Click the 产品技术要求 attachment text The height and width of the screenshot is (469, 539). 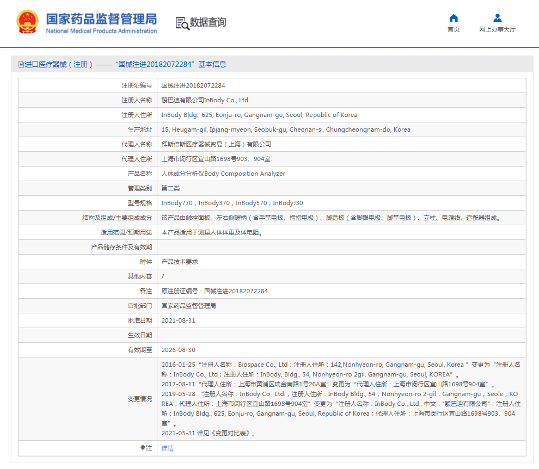click(180, 262)
